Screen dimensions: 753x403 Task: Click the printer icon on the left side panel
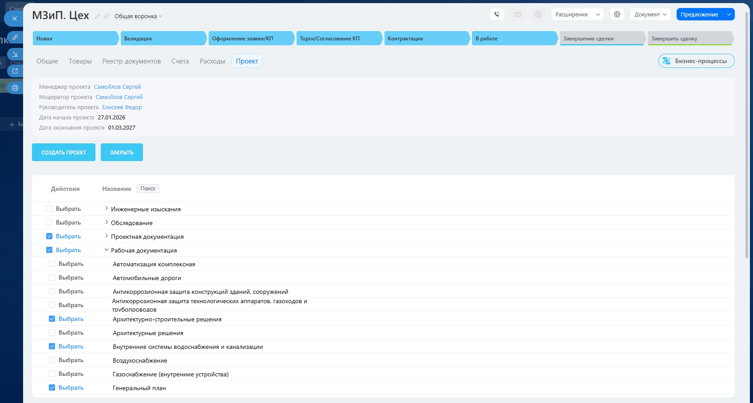pyautogui.click(x=15, y=88)
